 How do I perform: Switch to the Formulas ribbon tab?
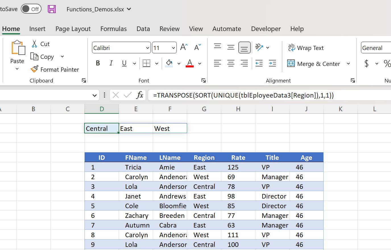tap(113, 29)
